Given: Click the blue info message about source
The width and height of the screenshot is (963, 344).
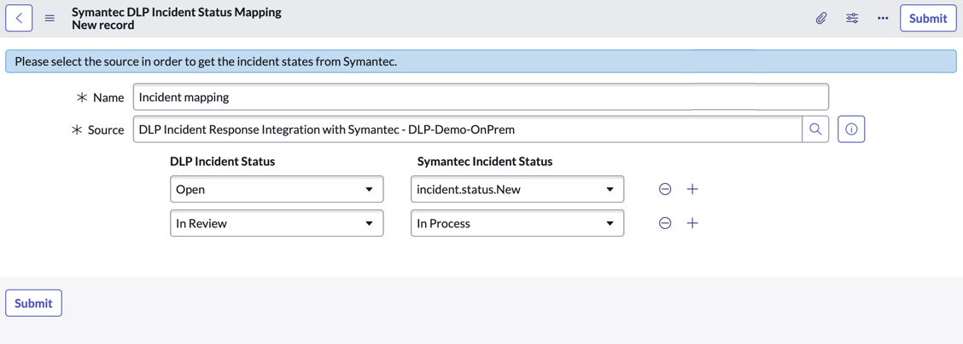Looking at the screenshot, I should tap(481, 61).
